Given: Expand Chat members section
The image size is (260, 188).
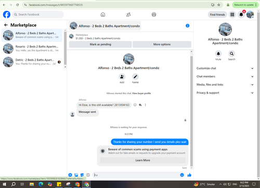Looking at the screenshot, I should [x=225, y=76].
